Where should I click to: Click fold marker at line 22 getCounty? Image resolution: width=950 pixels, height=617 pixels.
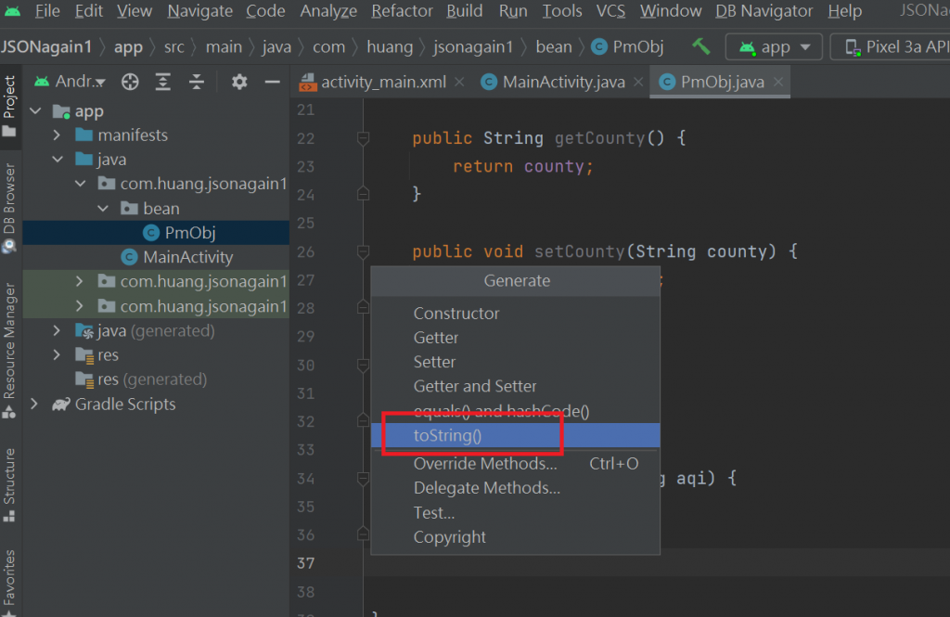click(x=363, y=139)
